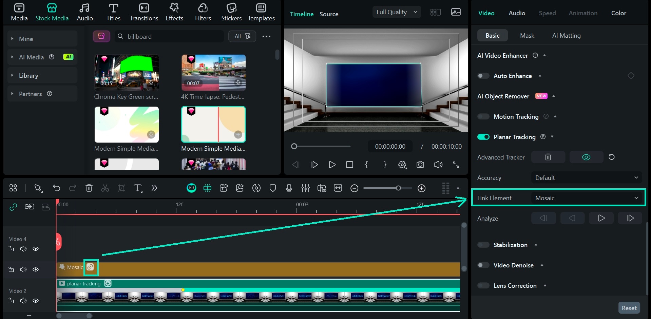Open the Templates tab

click(261, 12)
